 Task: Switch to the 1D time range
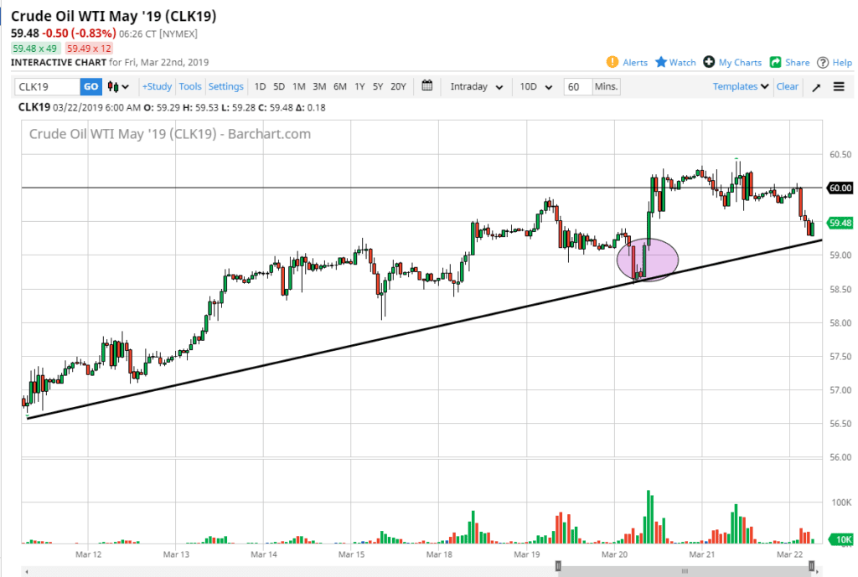tap(260, 87)
